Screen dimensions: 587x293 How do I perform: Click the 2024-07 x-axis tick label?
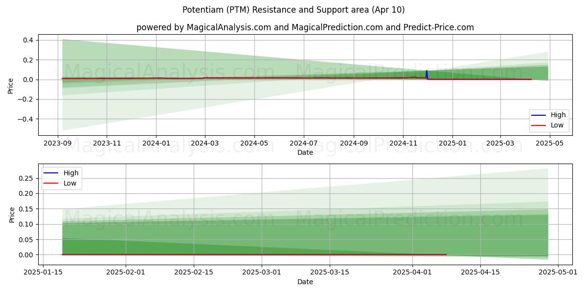pos(303,144)
